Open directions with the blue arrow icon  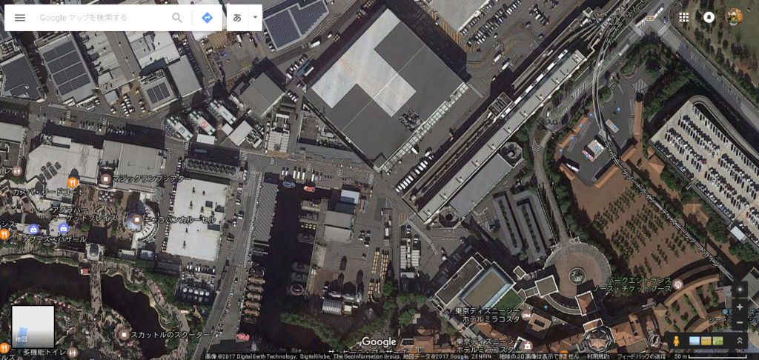(x=208, y=18)
